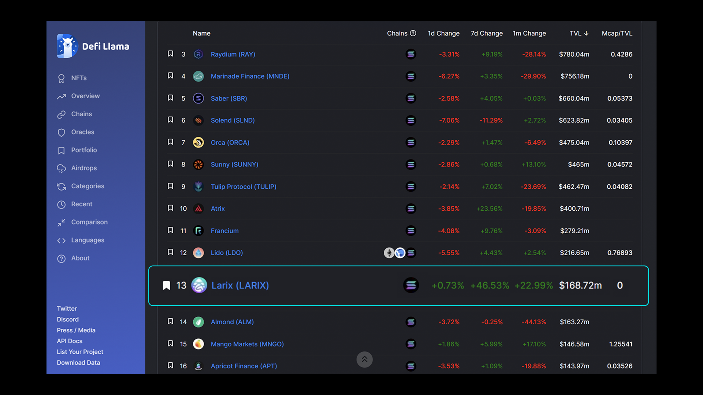Sort table by TVL column

[579, 33]
